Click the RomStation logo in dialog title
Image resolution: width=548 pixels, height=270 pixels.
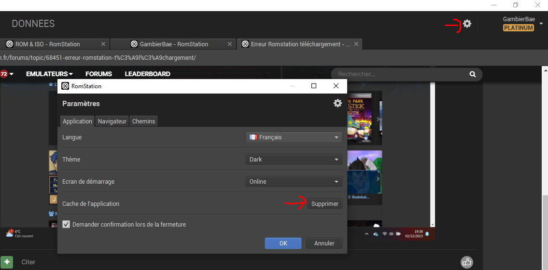(65, 86)
